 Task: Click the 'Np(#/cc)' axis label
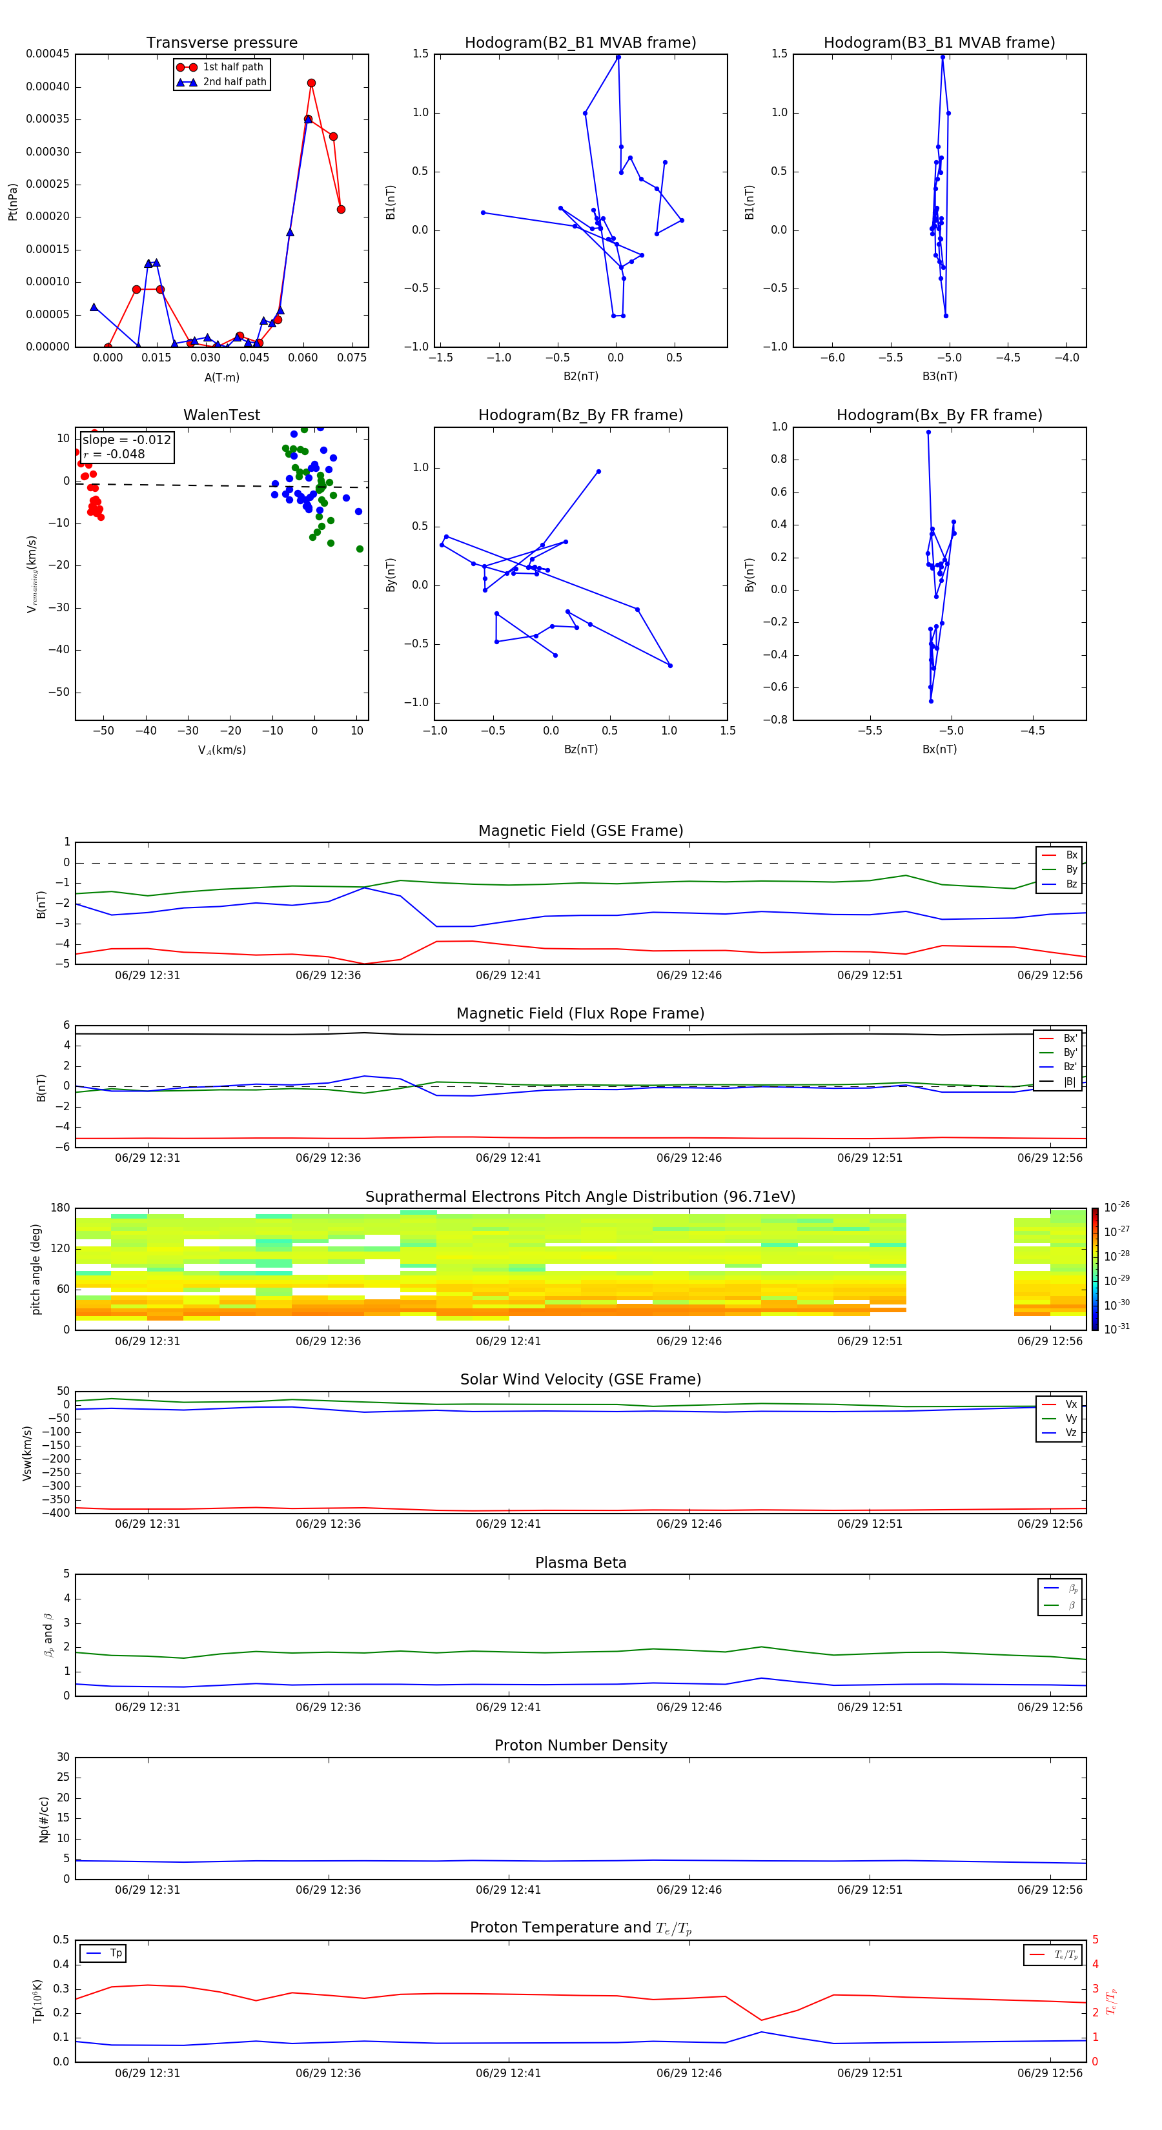tap(44, 1819)
